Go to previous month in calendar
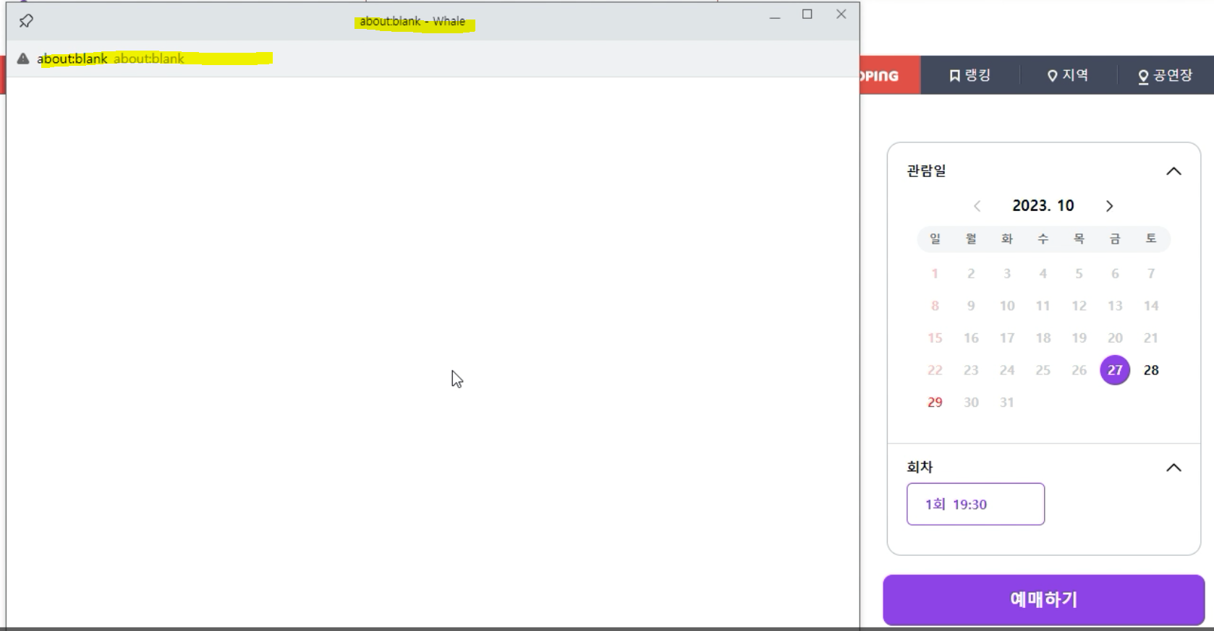The image size is (1214, 631). pyautogui.click(x=977, y=206)
